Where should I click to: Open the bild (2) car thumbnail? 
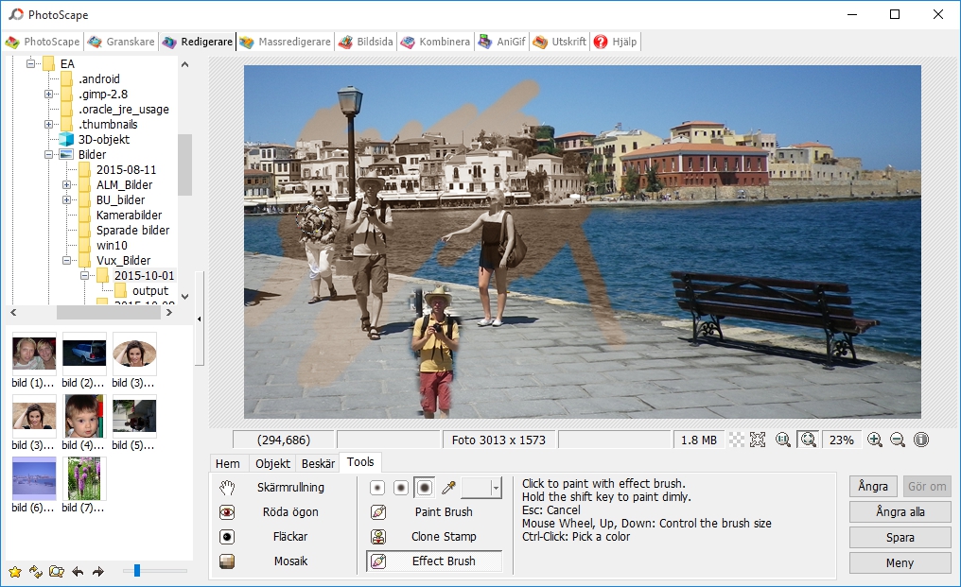pos(84,354)
